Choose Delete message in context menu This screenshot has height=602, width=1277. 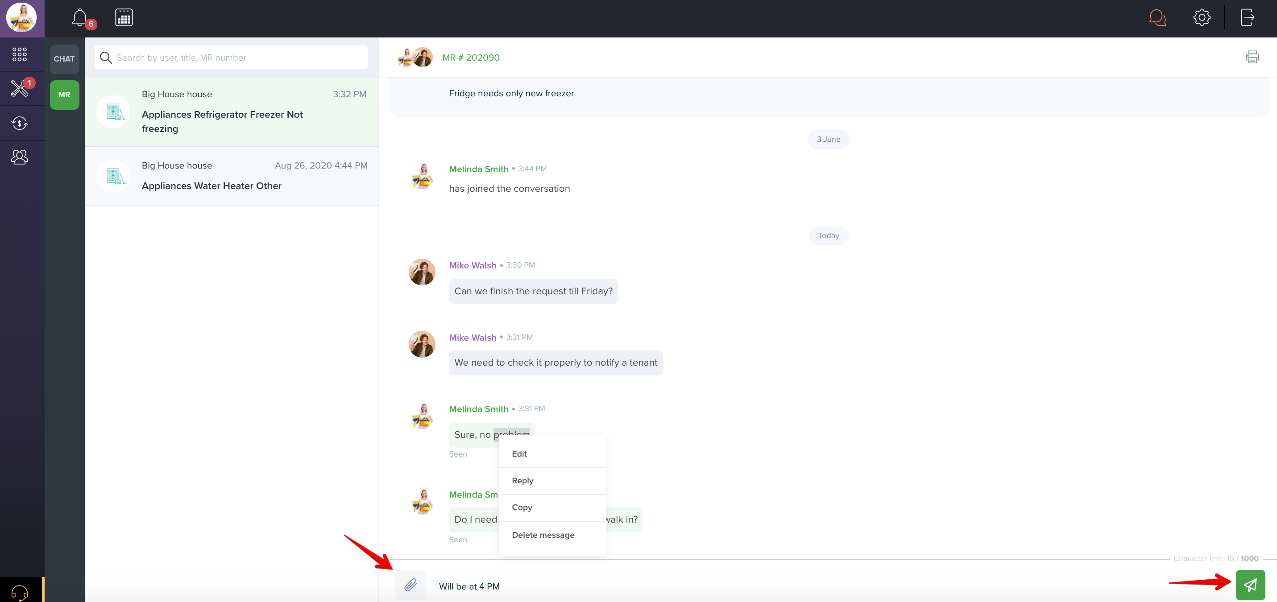point(552,535)
